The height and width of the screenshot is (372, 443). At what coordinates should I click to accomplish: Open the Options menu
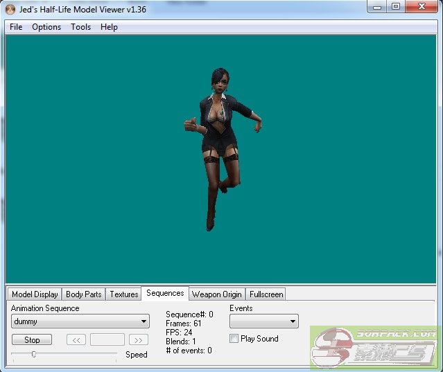click(x=46, y=27)
